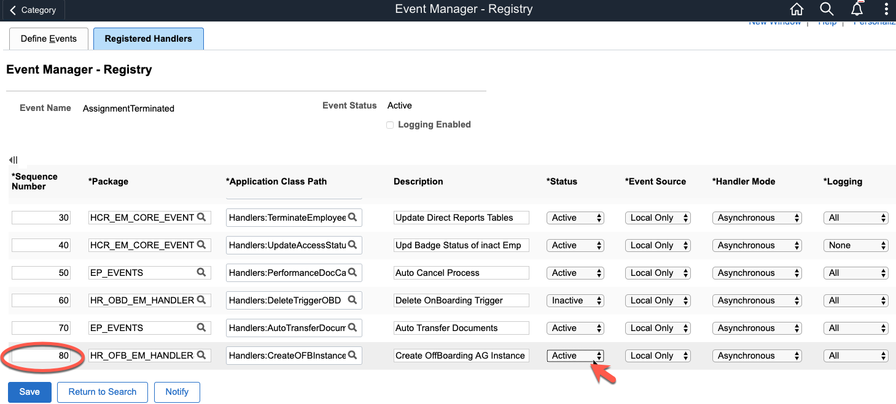Click lookup icon for sequence 50 EP_EVENTS package
The image size is (896, 404).
[201, 272]
